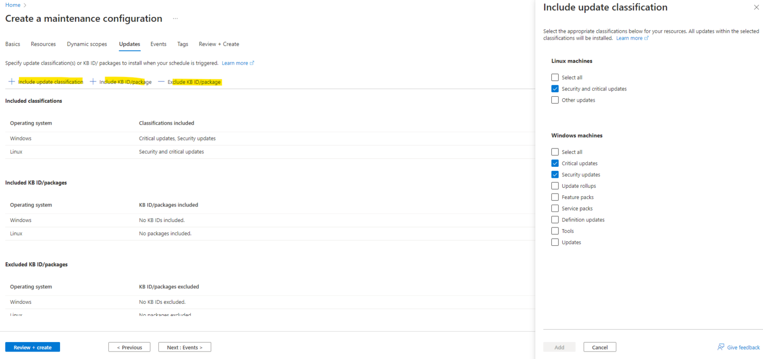
Task: Enable the Definition updates classification
Action: pyautogui.click(x=555, y=219)
